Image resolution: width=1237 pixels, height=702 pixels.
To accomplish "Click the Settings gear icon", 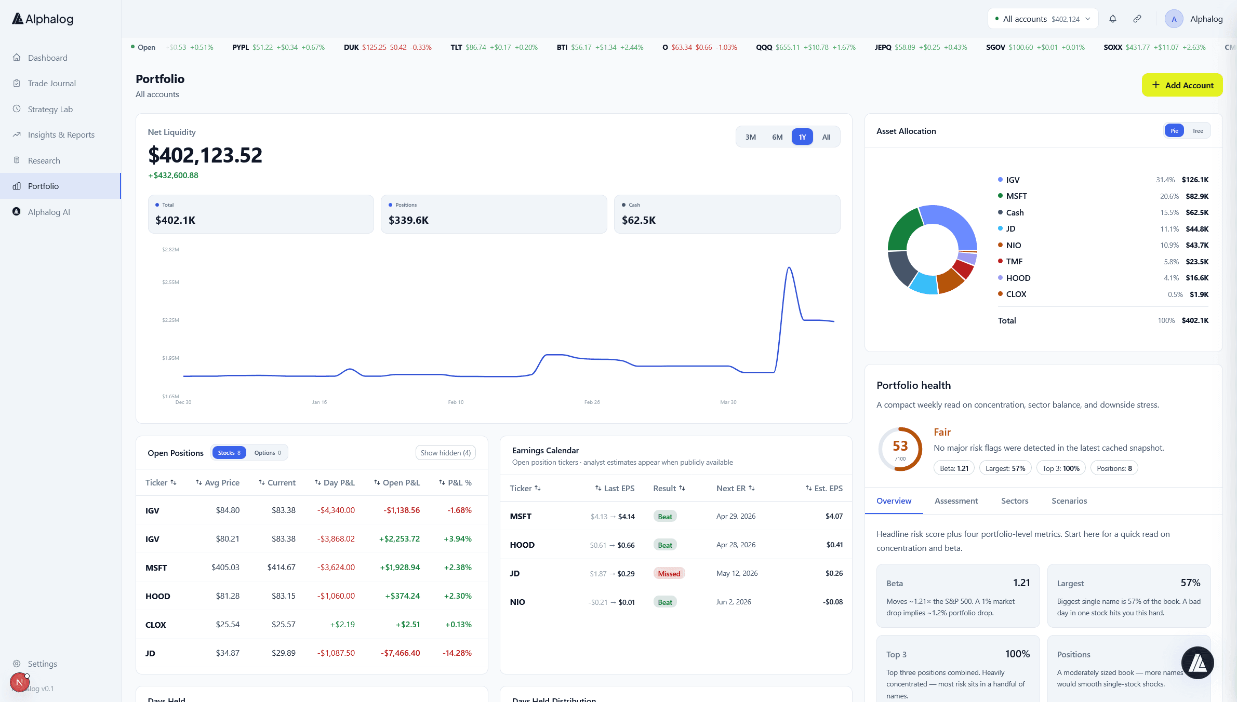I will pos(17,664).
